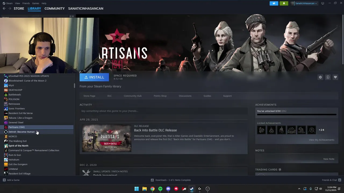Screen dimensions: 344x193
Task: Click the NORCO game icon
Action: (6, 136)
